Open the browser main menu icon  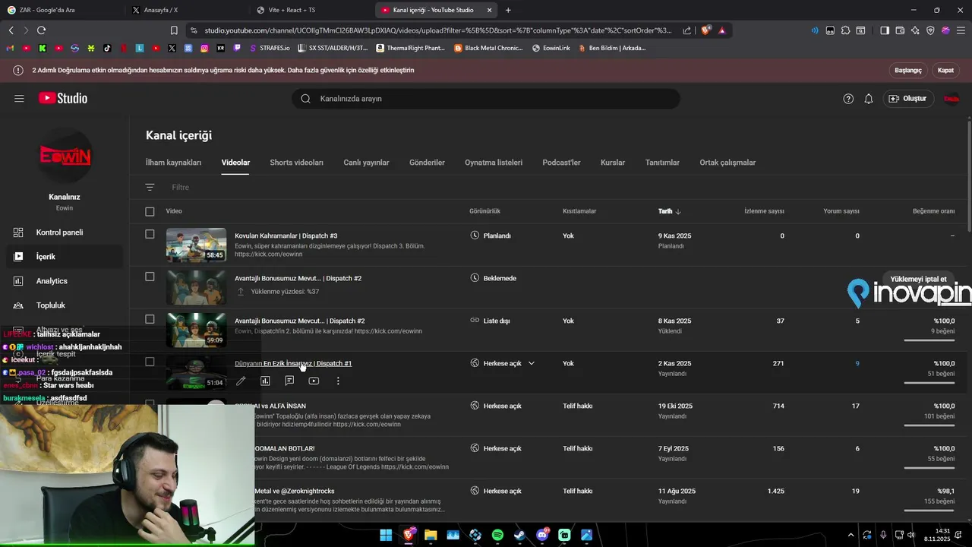coord(961,30)
